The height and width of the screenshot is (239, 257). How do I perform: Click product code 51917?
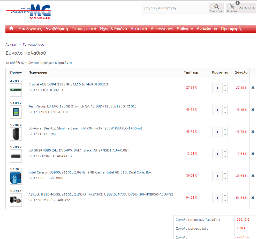pyautogui.click(x=16, y=103)
